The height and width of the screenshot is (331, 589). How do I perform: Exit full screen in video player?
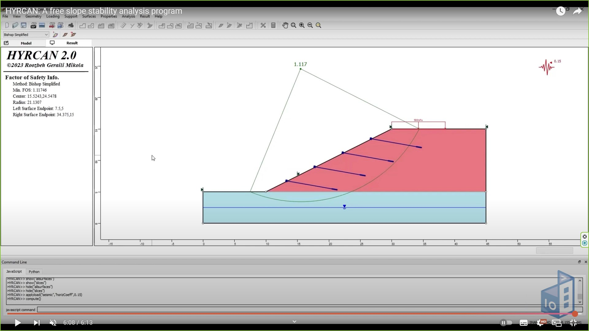click(573, 322)
